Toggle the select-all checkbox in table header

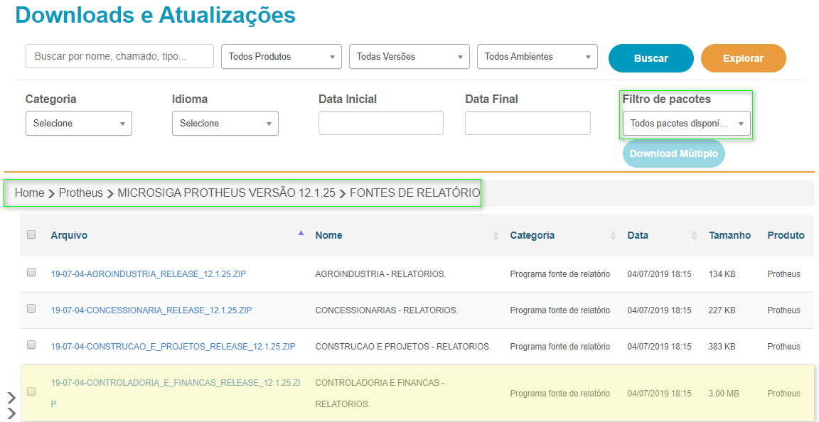(31, 234)
